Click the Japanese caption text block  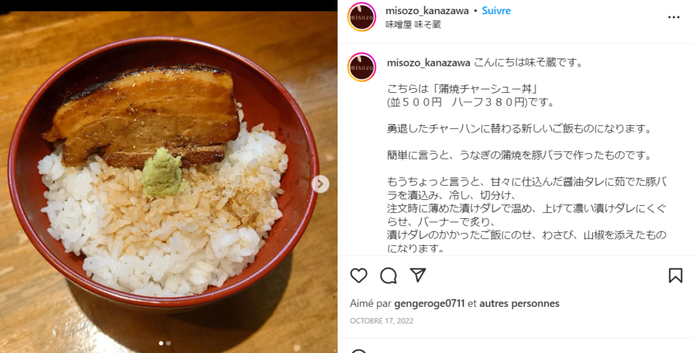click(x=527, y=155)
